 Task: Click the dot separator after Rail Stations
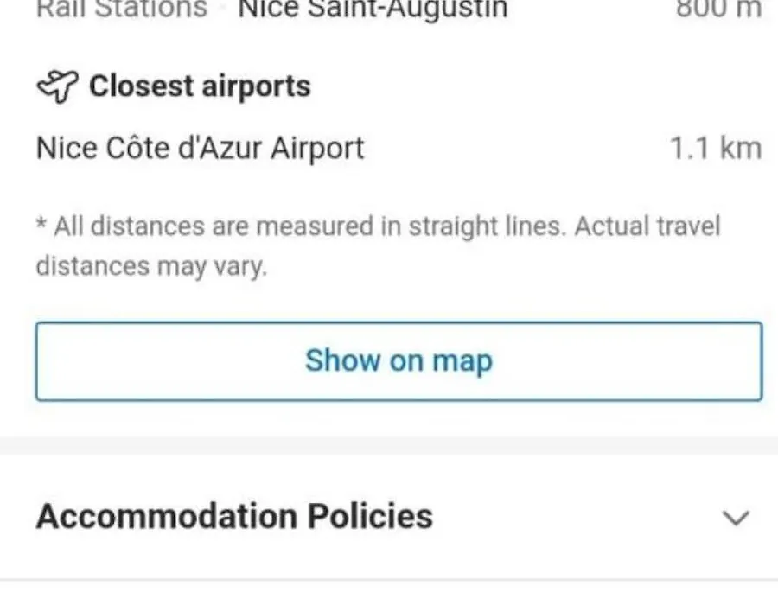click(223, 10)
